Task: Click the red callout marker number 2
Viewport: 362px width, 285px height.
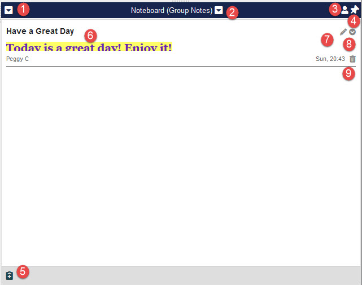Action: pyautogui.click(x=232, y=12)
